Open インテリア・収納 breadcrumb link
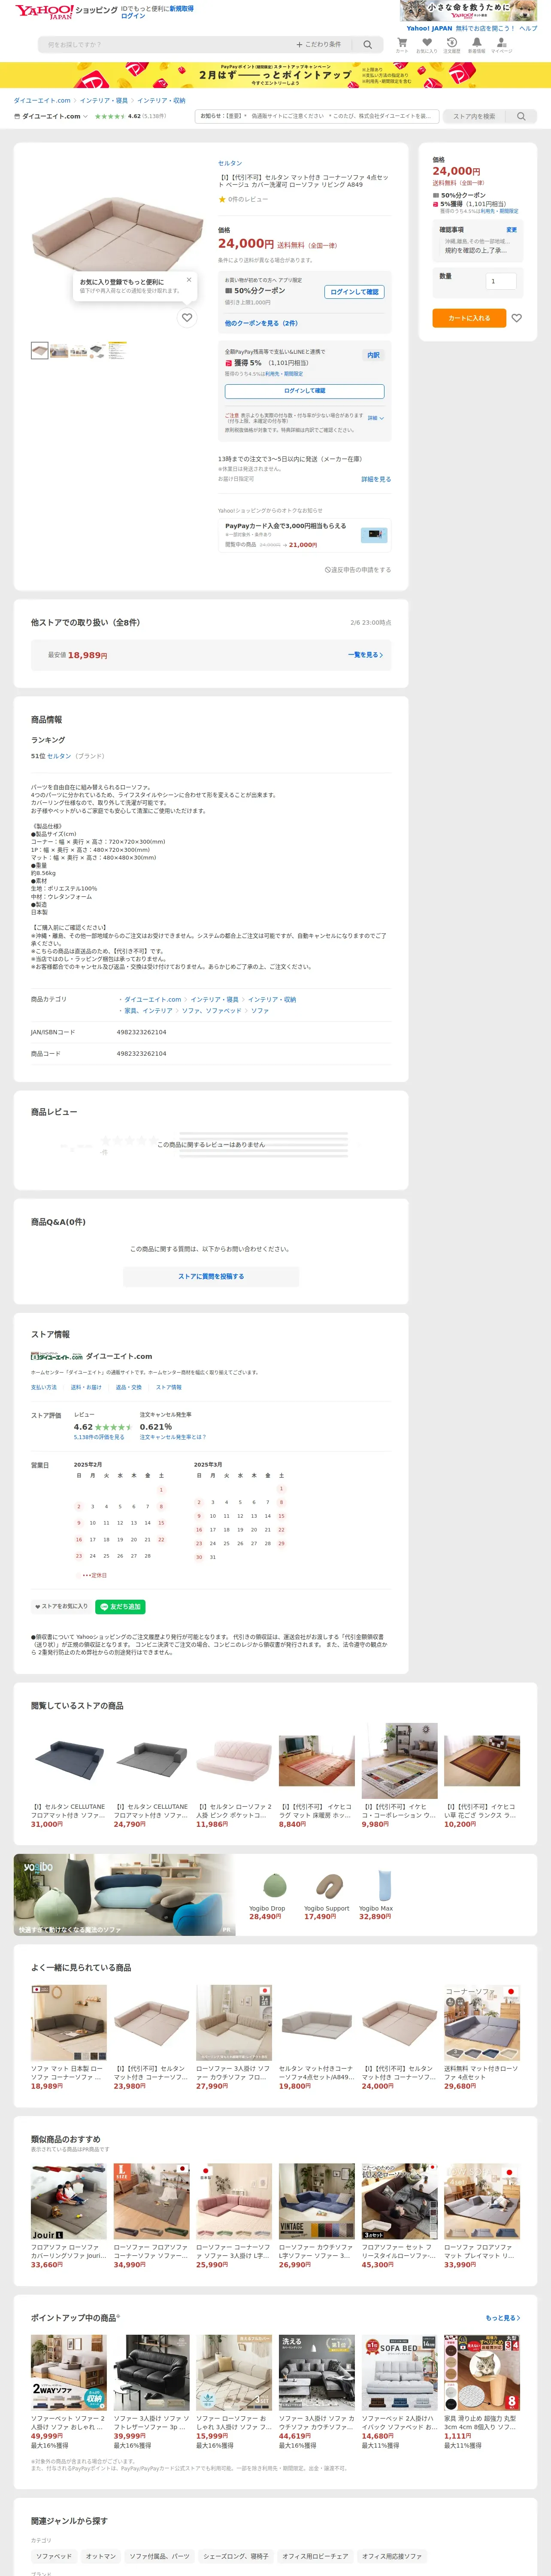This screenshot has width=551, height=2576. point(161,100)
